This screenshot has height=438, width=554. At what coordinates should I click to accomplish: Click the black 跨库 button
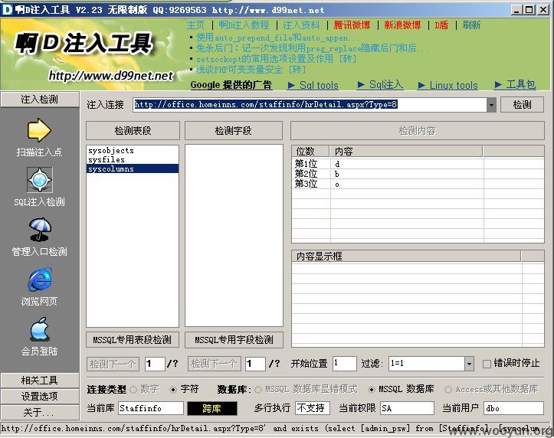[x=212, y=408]
